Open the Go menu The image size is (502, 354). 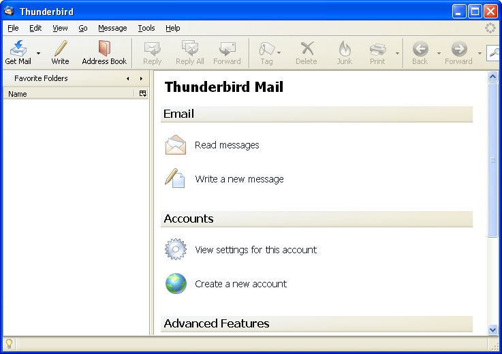click(x=83, y=28)
